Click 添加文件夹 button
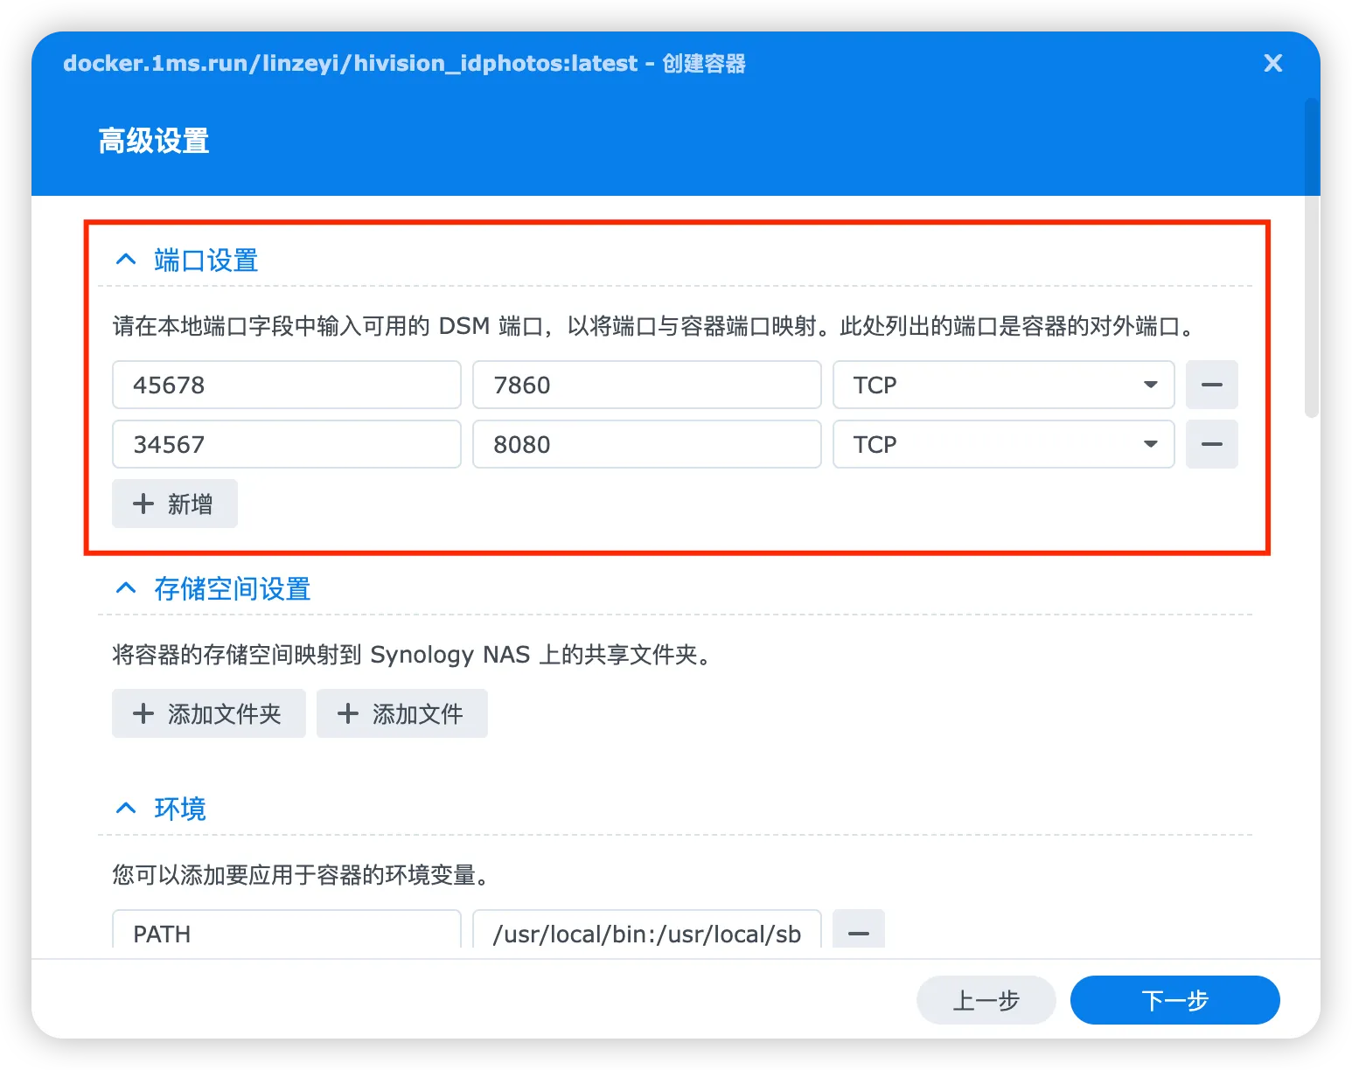1352x1070 pixels. (x=209, y=713)
